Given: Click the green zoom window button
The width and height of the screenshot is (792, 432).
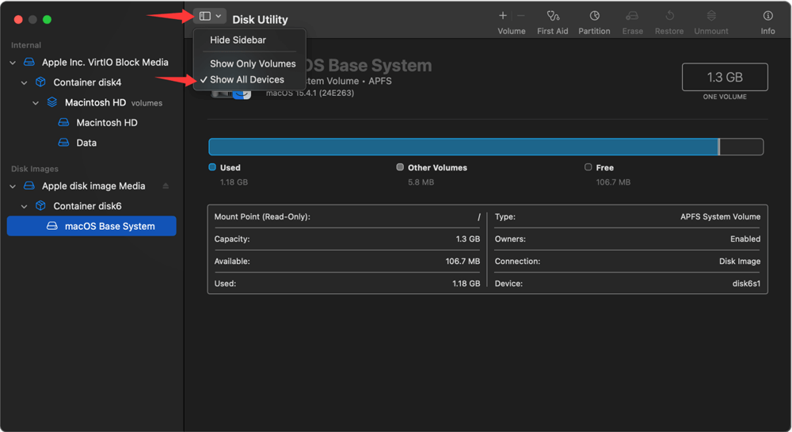Looking at the screenshot, I should coord(47,19).
